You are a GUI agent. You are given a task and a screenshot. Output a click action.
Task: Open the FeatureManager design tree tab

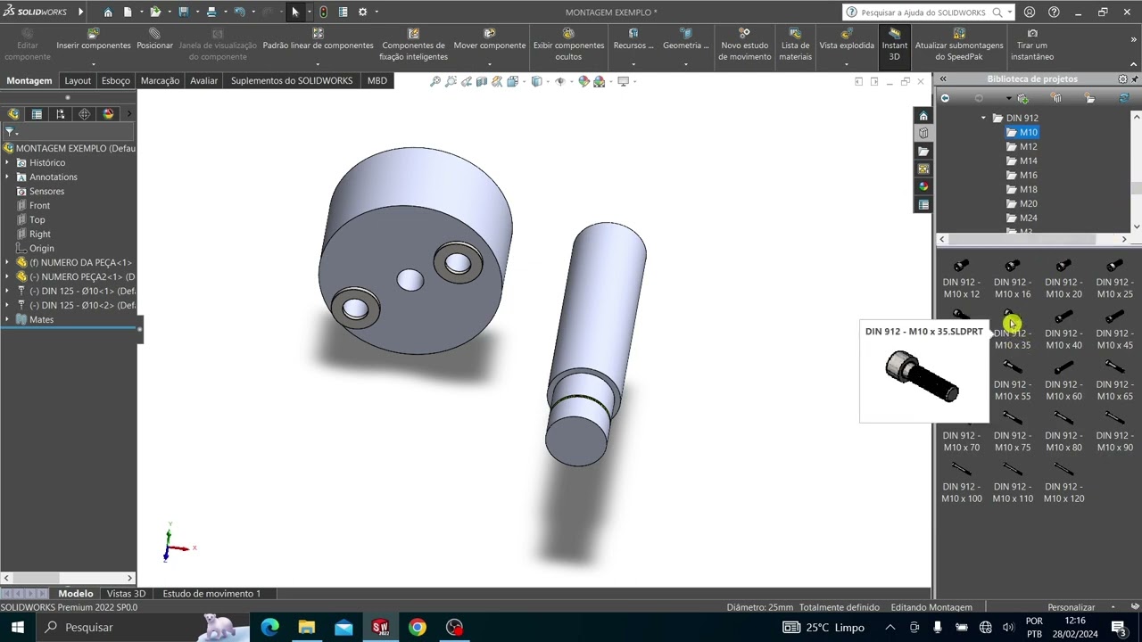13,114
